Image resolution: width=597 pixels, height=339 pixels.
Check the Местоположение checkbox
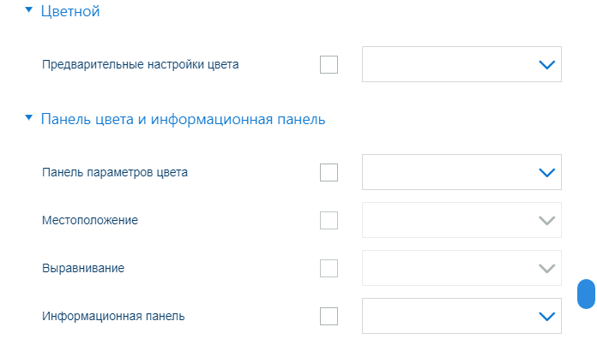tap(329, 220)
